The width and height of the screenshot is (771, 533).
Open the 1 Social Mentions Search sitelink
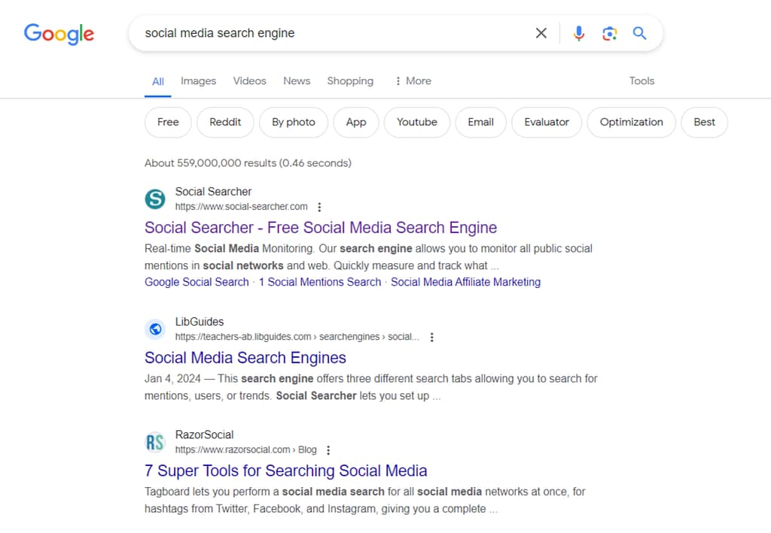pos(320,282)
